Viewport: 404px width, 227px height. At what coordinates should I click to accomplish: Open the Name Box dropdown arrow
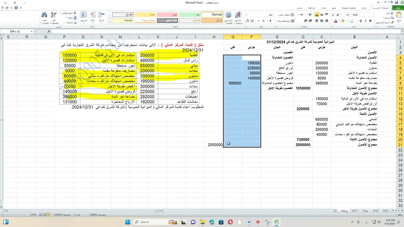coord(32,31)
